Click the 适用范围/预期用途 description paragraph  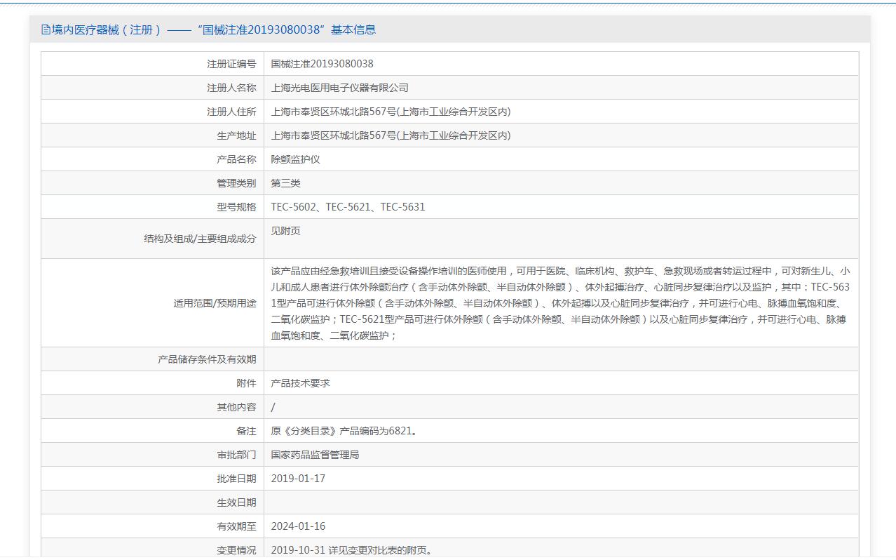point(559,303)
